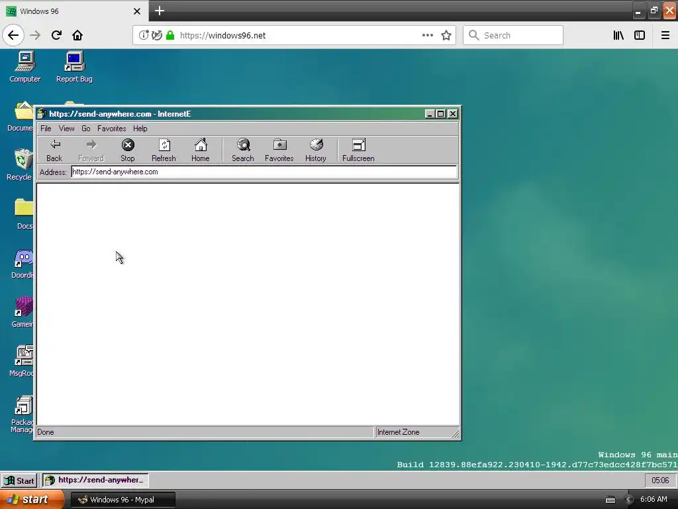Viewport: 678px width, 509px height.
Task: Click the greyed Forward icon in InternetE
Action: tap(91, 150)
